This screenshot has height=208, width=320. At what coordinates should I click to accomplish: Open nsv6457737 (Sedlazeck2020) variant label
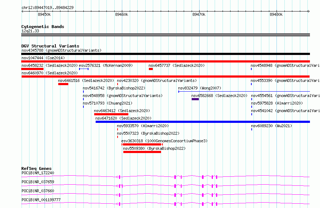coord(177,65)
